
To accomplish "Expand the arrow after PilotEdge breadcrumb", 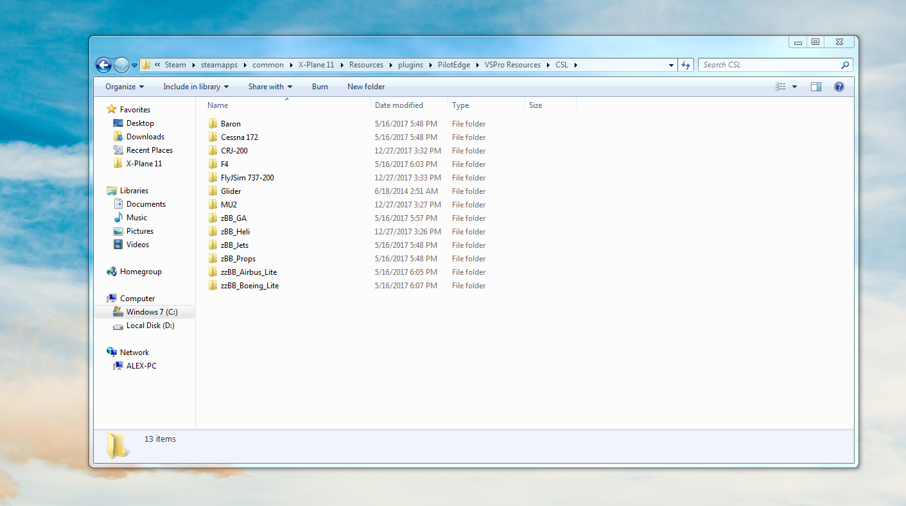I will 478,65.
